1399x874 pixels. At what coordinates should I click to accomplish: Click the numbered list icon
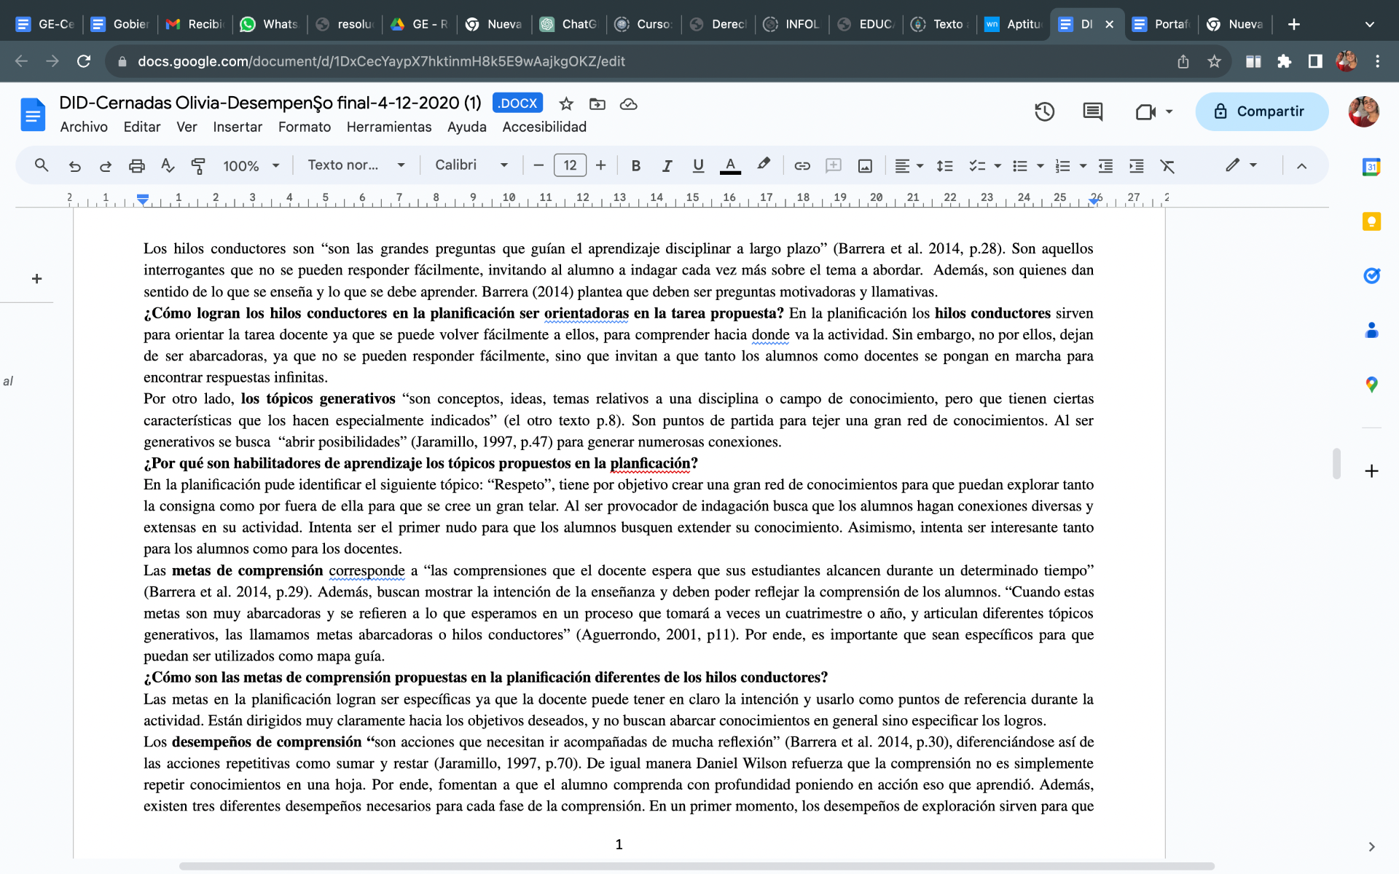(x=1063, y=166)
